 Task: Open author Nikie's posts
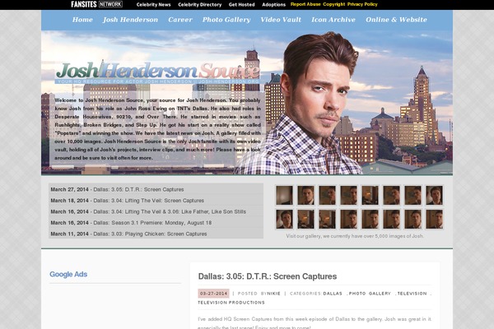pyautogui.click(x=274, y=294)
